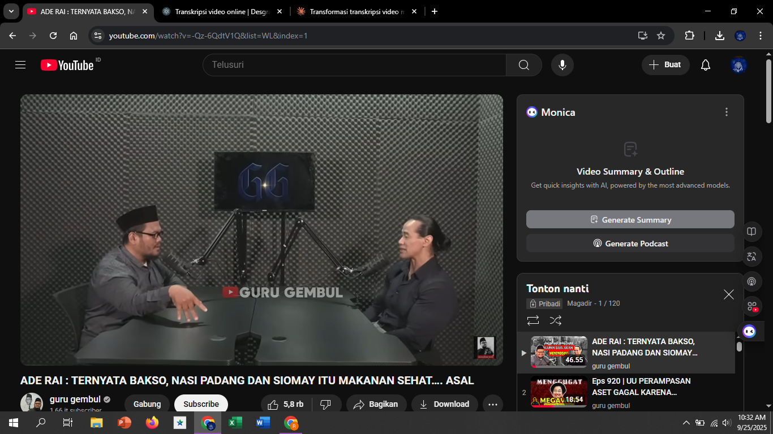Subscribe to guru gembul channel

pos(201,404)
